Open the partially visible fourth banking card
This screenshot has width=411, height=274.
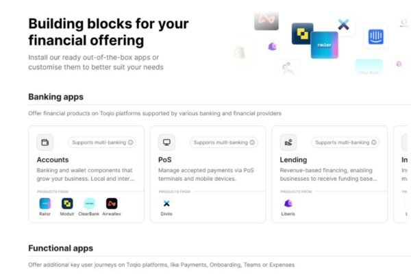[402, 175]
